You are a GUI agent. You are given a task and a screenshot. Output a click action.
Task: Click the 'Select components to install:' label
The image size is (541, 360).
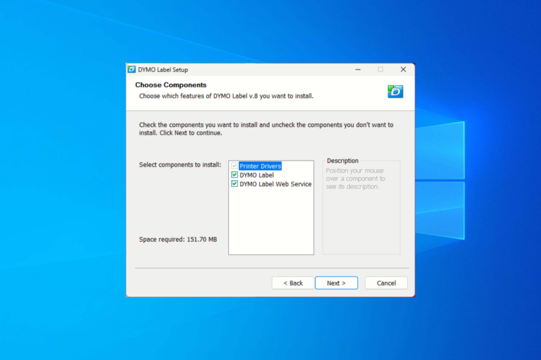click(x=180, y=165)
